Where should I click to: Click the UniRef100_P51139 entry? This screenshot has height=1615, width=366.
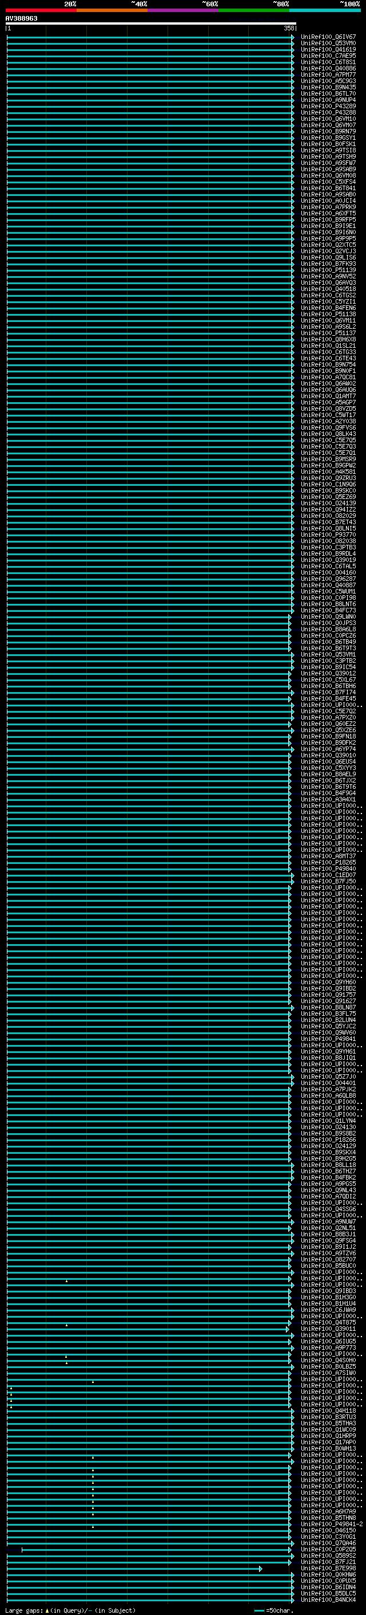pyautogui.click(x=328, y=270)
